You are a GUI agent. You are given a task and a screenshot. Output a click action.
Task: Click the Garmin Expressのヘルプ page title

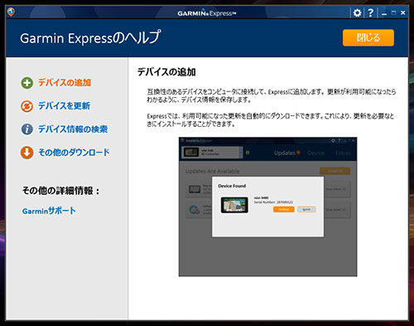click(x=90, y=38)
